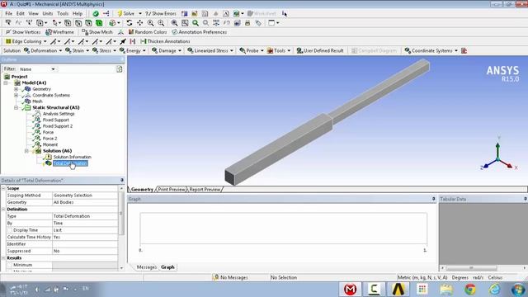This screenshot has width=528, height=297.
Task: Select the Box Zoom tool
Action: tap(161, 23)
